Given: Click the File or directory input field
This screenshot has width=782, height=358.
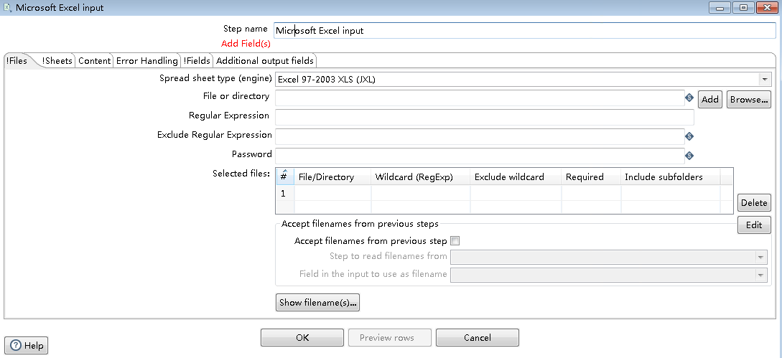Looking at the screenshot, I should pyautogui.click(x=479, y=98).
